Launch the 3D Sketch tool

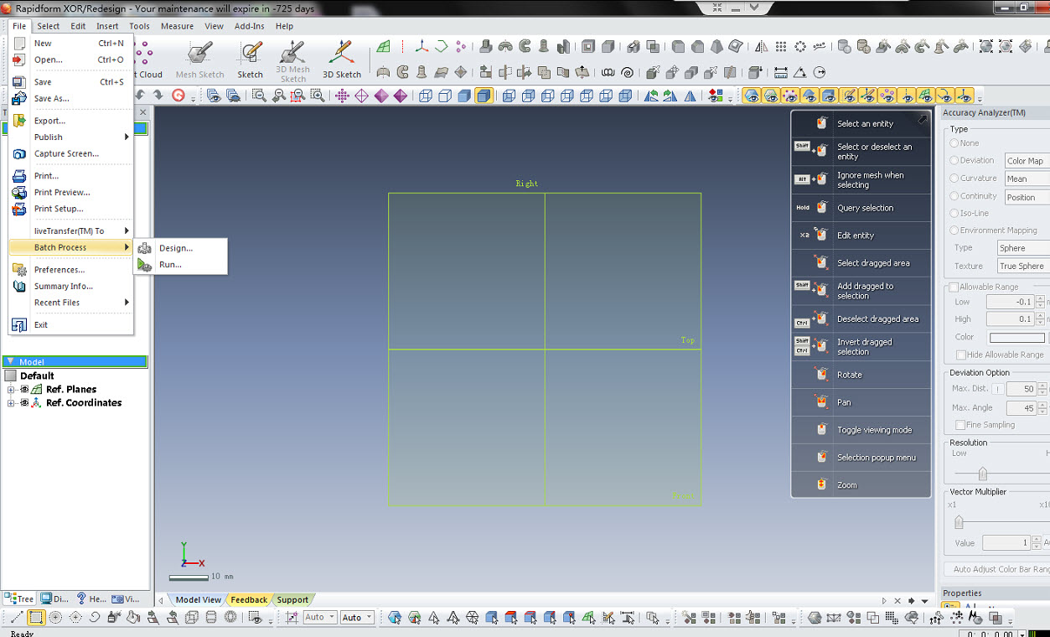342,59
